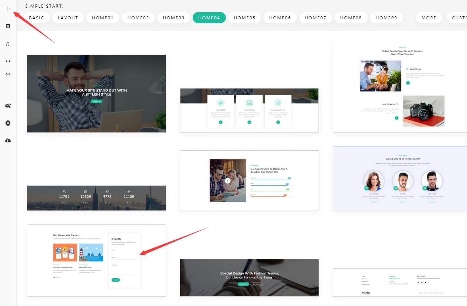Viewport: 467px width, 306px height.
Task: Select the minis footer block
Action: click(x=400, y=282)
